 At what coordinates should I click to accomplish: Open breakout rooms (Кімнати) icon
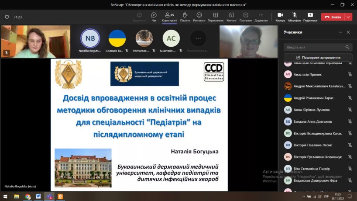pyautogui.click(x=231, y=17)
